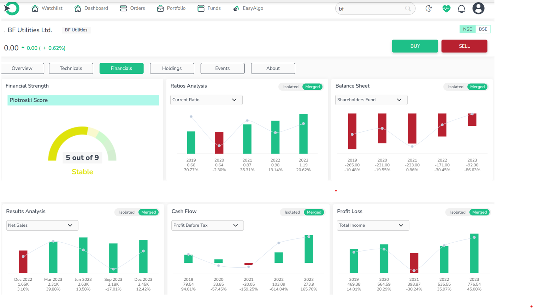533x308 pixels.
Task: Click the Dec 2022 Net Sales bar
Action: tap(23, 262)
